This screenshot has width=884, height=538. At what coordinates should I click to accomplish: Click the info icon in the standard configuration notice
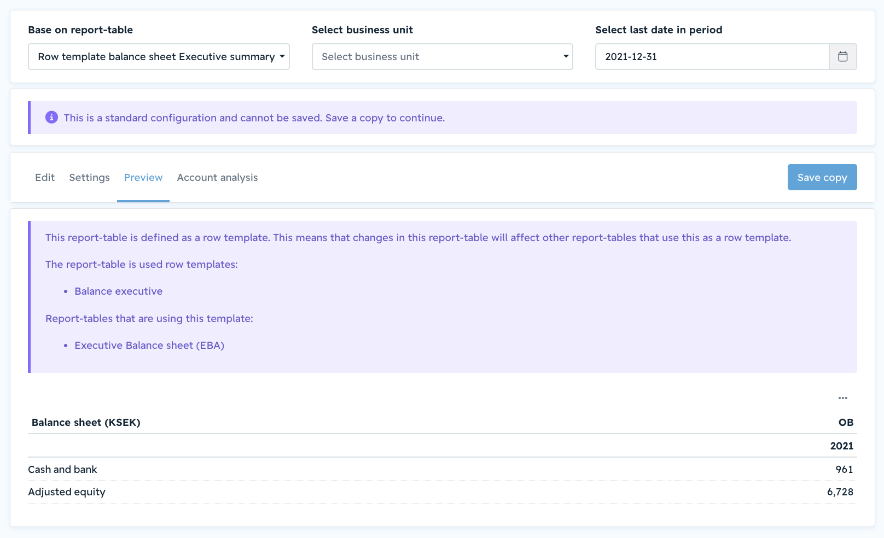point(51,117)
